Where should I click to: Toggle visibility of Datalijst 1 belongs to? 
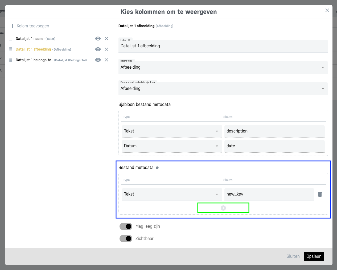coord(98,60)
